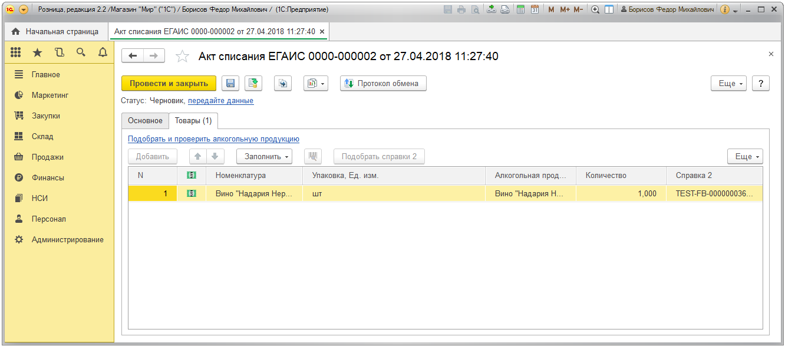Open the notifications bell icon
785x346 pixels.
coord(103,52)
